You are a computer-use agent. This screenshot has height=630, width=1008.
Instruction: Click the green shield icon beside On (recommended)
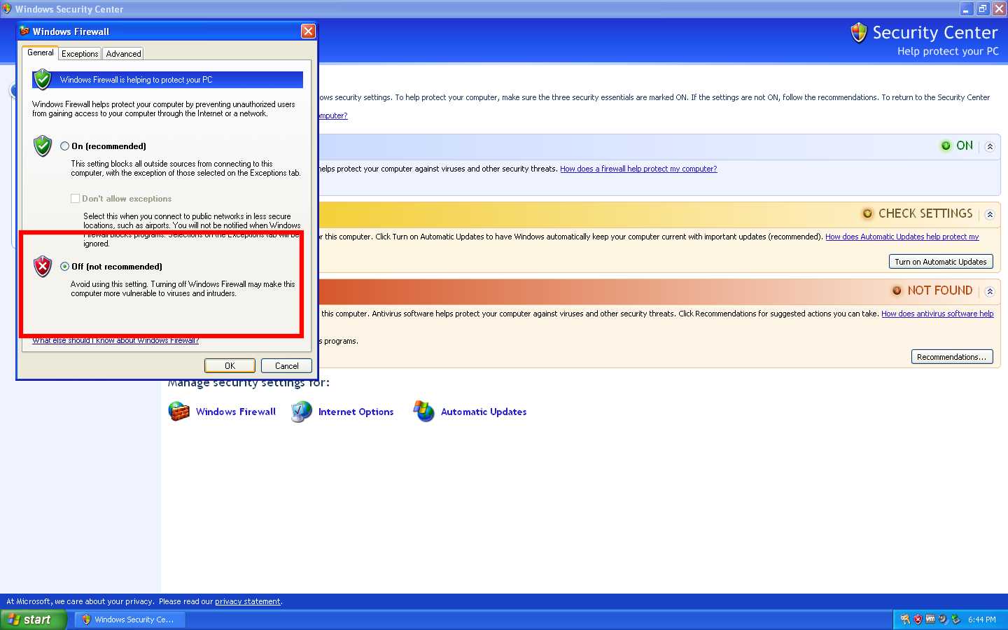(x=43, y=146)
